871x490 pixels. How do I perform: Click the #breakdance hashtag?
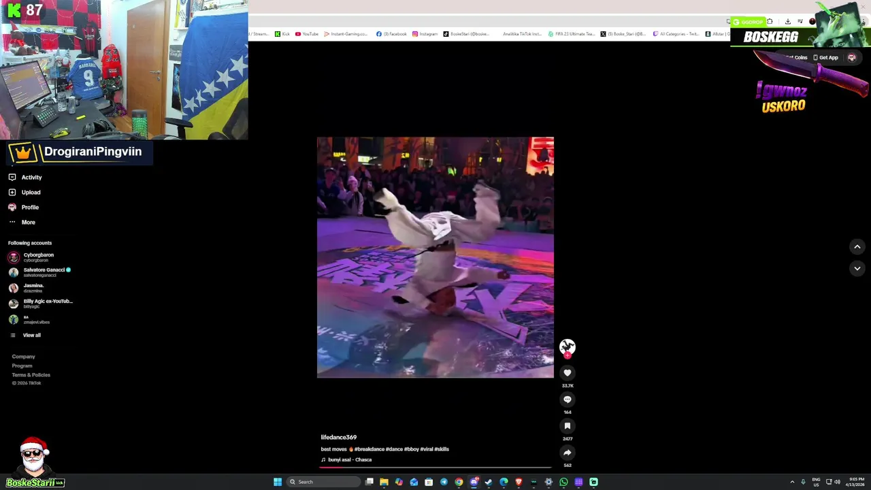369,449
